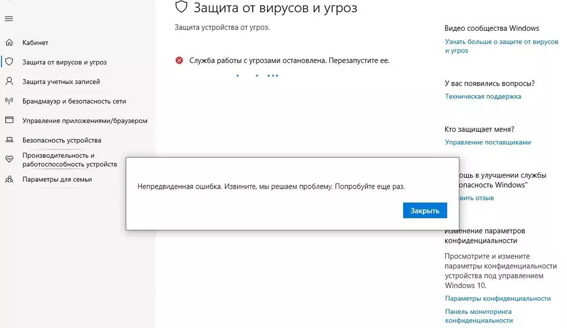Open the Кабинет section
The image size is (567, 328).
[x=35, y=43]
